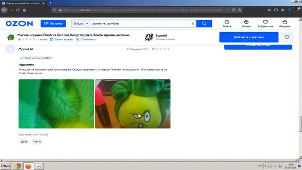Viewport: 302px width, 170px height.
Task: Open the Firefox account icon
Action: coord(283,10)
